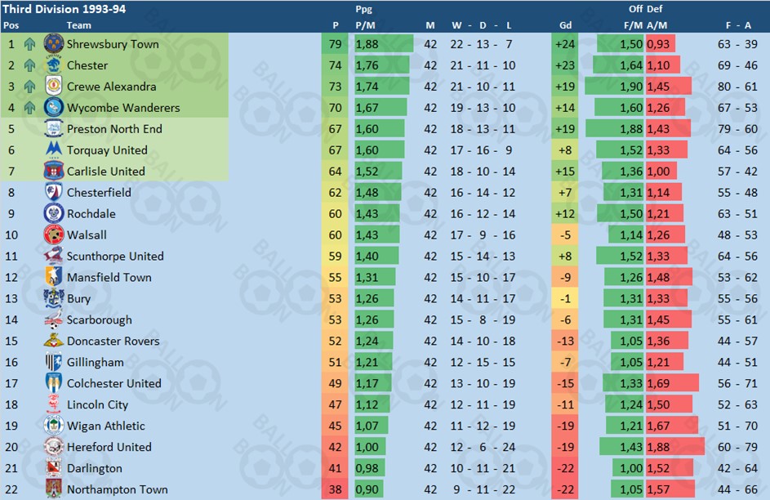Open Preston North End team name
This screenshot has width=770, height=500.
[x=114, y=129]
